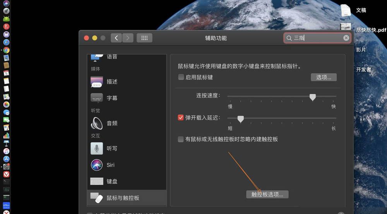This screenshot has height=214, width=387.
Task: Select 听写 in the sidebar
Action: pos(127,148)
